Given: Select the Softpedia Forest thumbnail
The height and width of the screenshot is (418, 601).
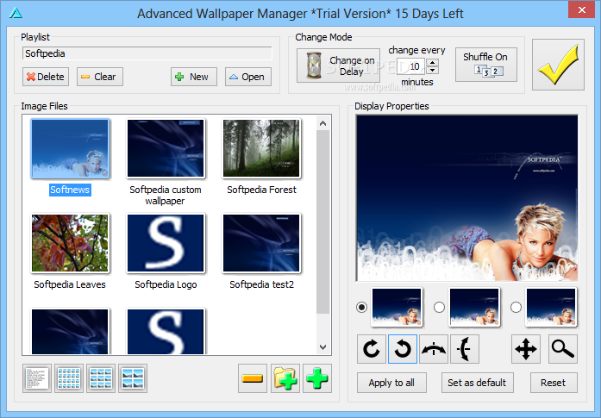Looking at the screenshot, I should coord(261,148).
